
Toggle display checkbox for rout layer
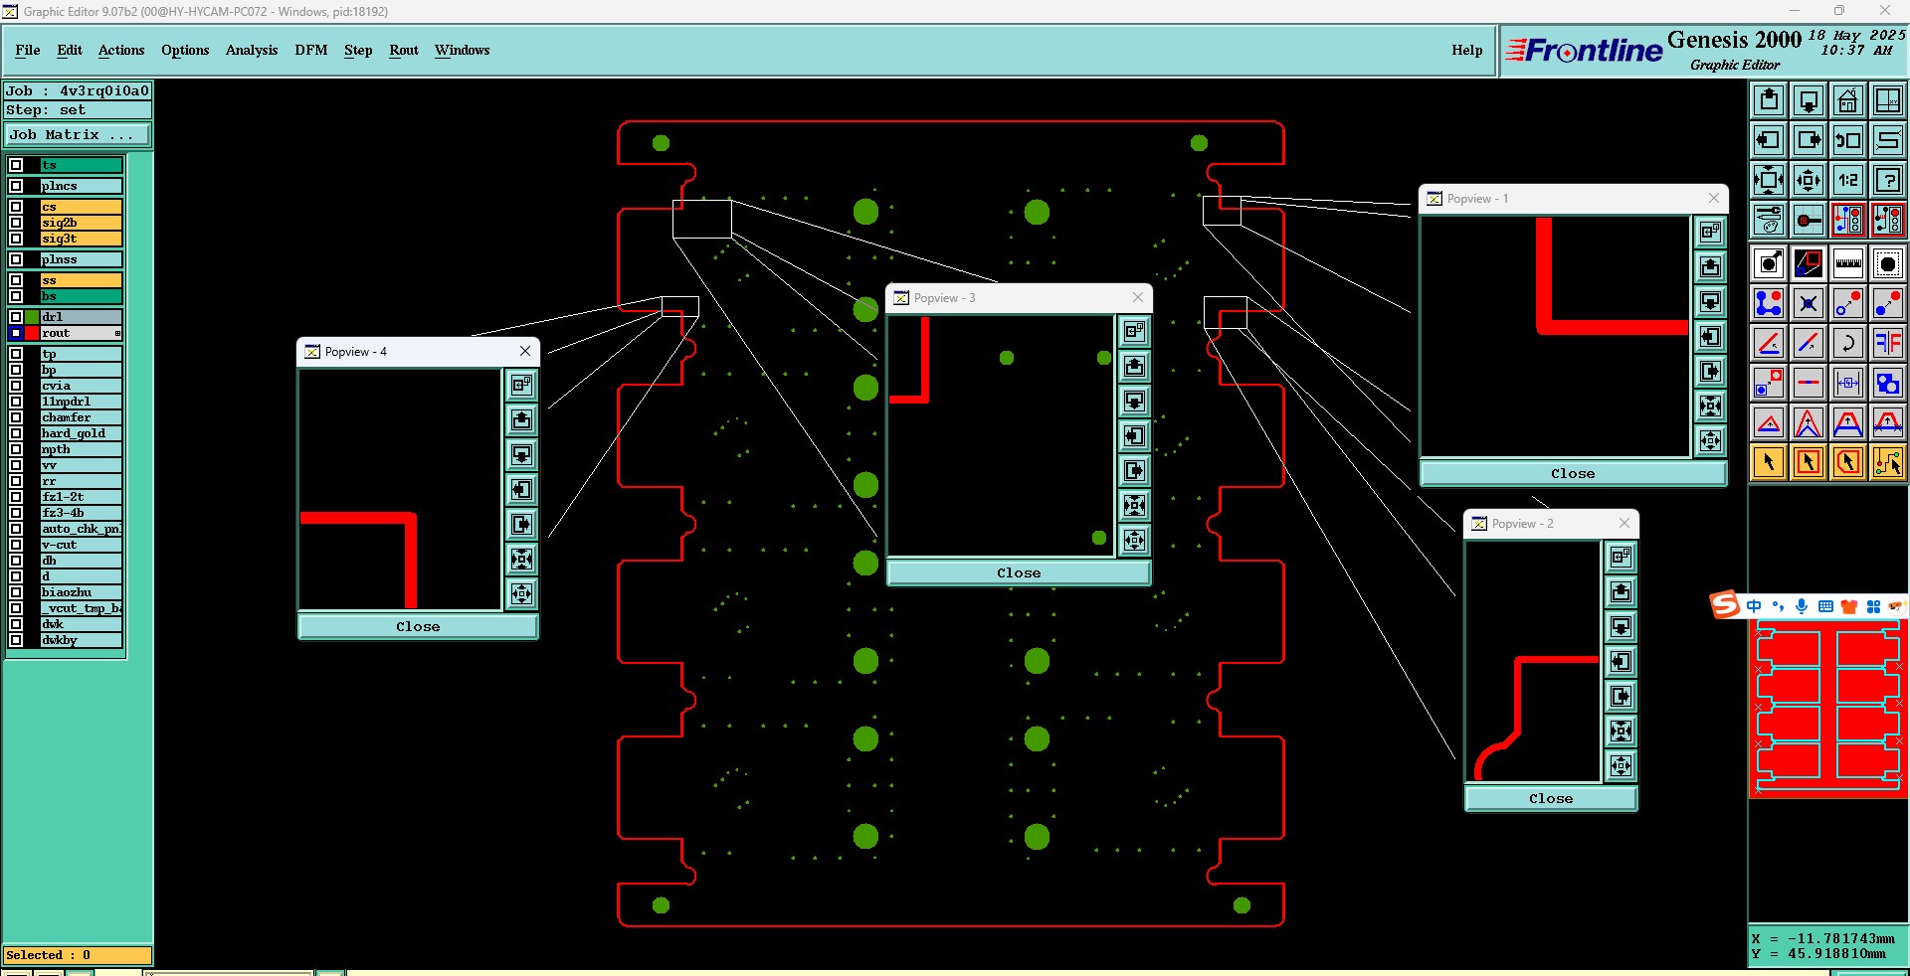pyautogui.click(x=16, y=333)
